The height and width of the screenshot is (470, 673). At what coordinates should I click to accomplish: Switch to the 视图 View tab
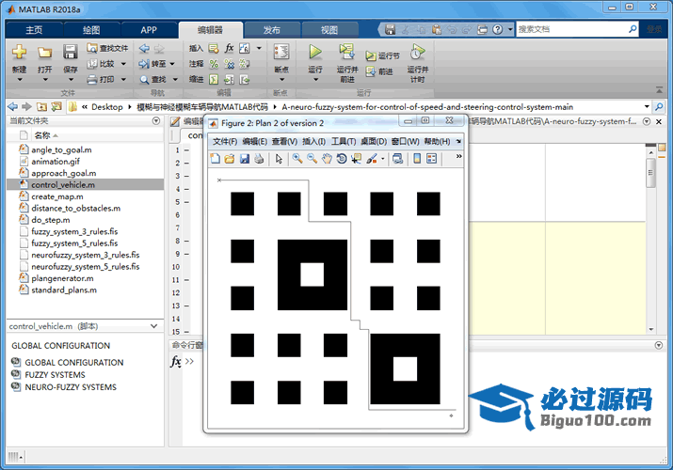click(329, 30)
